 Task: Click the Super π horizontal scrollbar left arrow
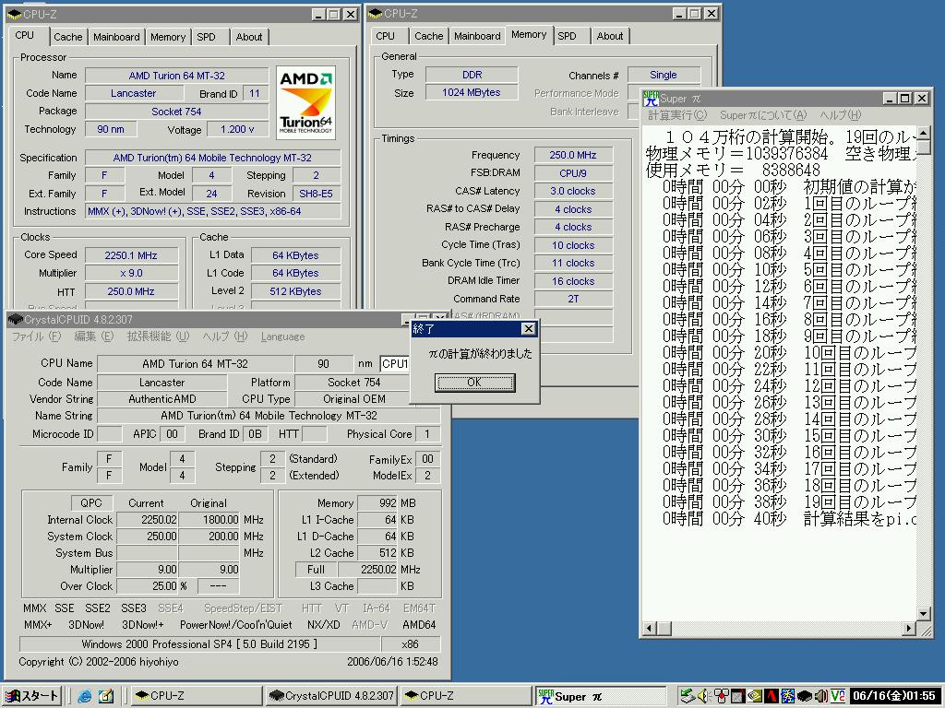tap(649, 629)
